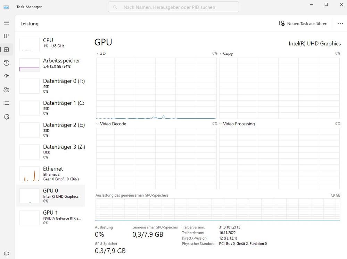Open the Processes page icon
This screenshot has height=259, width=347.
click(6, 36)
